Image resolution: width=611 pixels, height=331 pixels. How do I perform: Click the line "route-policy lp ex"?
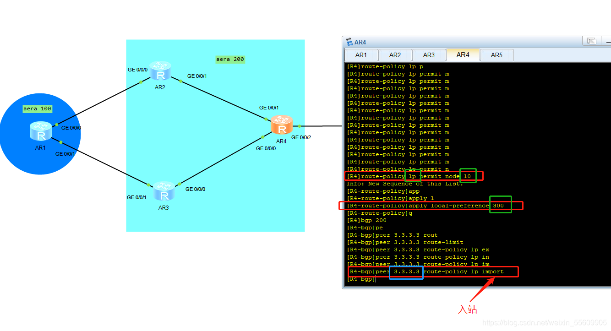(418, 250)
